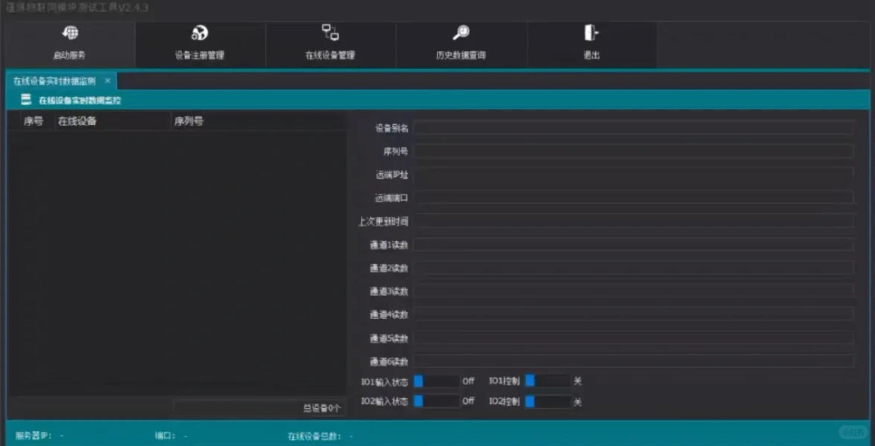Viewport: 875px width, 446px height.
Task: Click the 启动服务 globe icon
Action: click(71, 33)
